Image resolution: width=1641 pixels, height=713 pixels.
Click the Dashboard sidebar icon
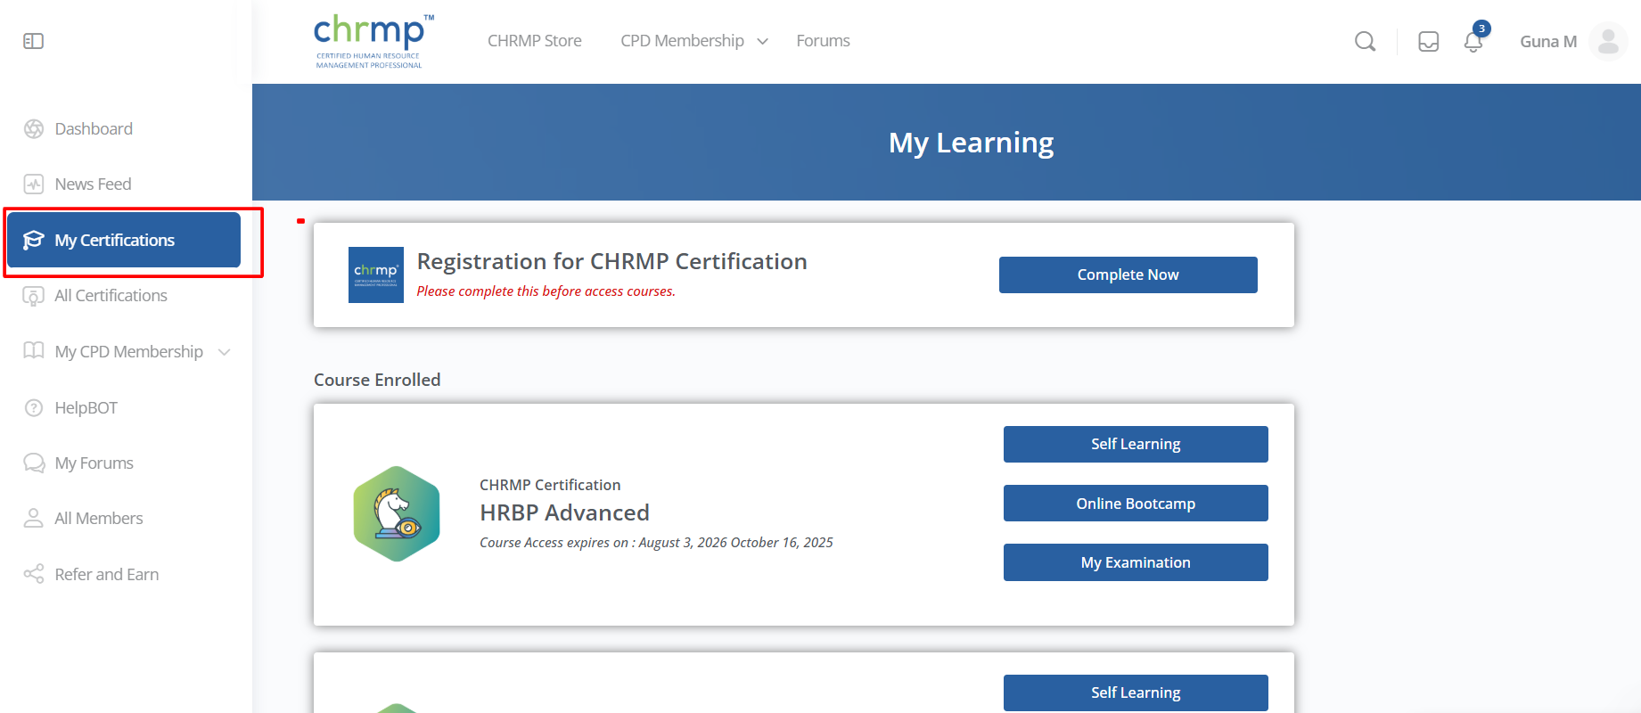click(34, 129)
